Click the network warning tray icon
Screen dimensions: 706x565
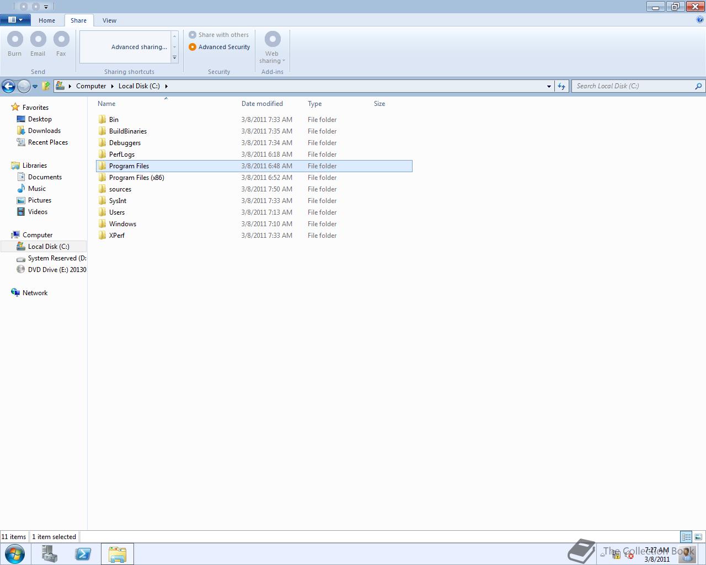(x=616, y=555)
